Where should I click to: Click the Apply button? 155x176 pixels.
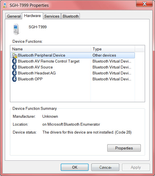pos(136,167)
